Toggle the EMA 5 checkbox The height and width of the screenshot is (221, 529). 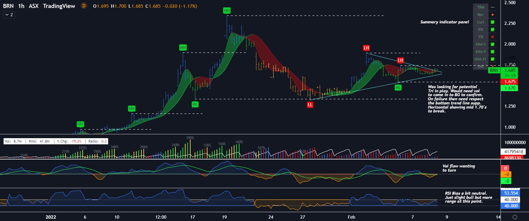click(x=493, y=44)
